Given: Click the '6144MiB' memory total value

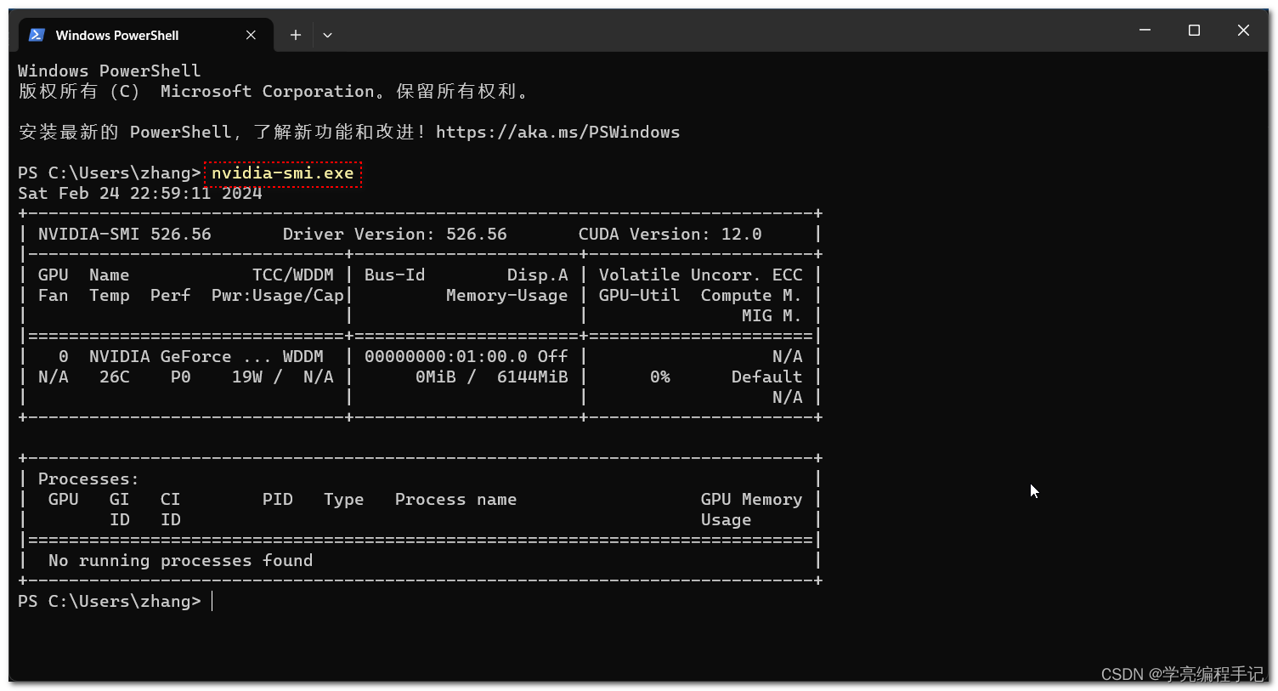Looking at the screenshot, I should pos(533,377).
